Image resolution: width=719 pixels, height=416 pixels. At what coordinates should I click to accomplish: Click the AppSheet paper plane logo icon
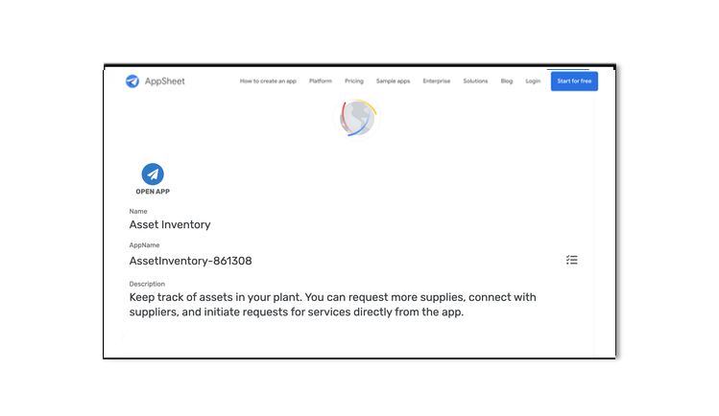point(132,81)
